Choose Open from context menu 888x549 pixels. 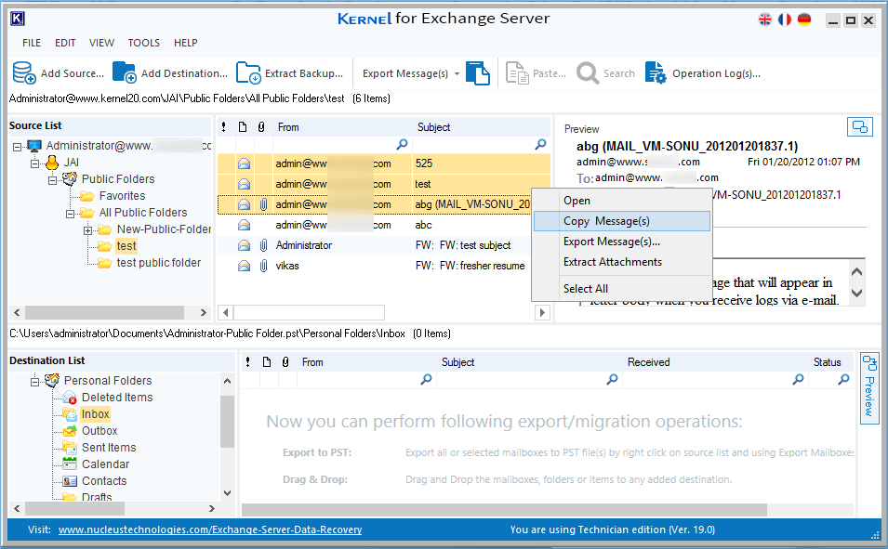[x=622, y=201]
